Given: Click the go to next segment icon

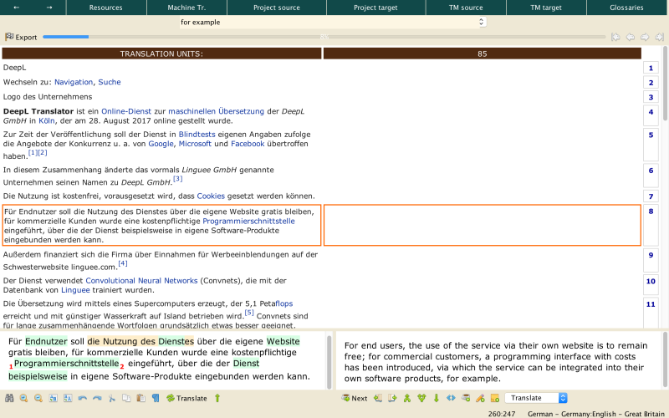Looking at the screenshot, I should click(x=392, y=398).
